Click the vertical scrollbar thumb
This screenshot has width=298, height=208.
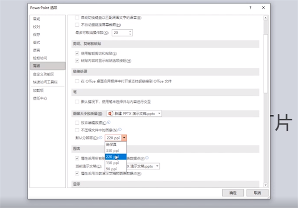click(266, 63)
